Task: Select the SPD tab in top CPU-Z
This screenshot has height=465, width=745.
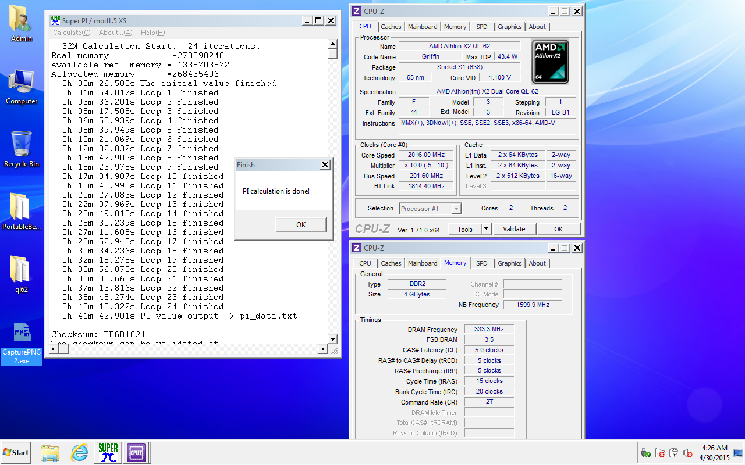Action: [x=482, y=27]
